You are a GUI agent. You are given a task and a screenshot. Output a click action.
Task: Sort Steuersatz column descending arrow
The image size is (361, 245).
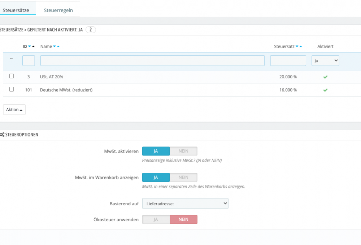pyautogui.click(x=297, y=47)
